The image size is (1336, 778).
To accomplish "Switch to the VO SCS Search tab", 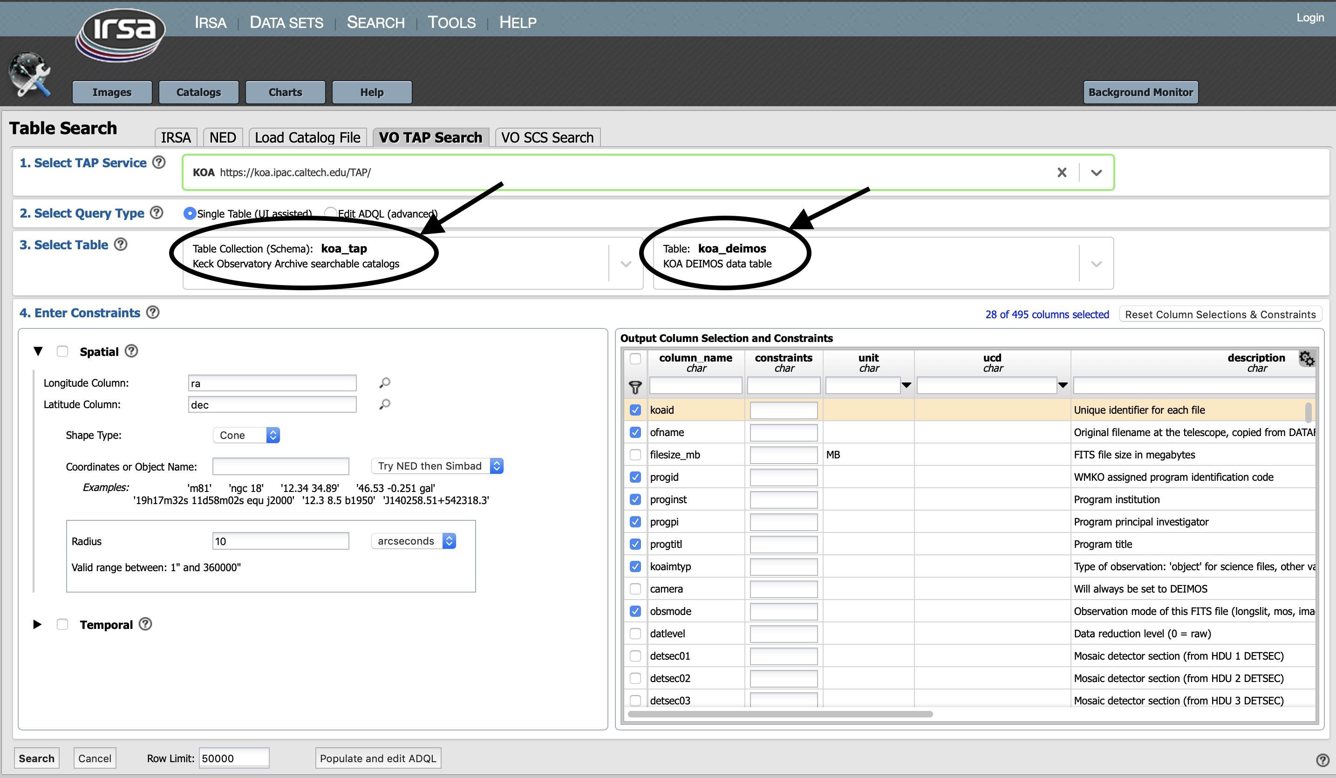I will (x=547, y=137).
